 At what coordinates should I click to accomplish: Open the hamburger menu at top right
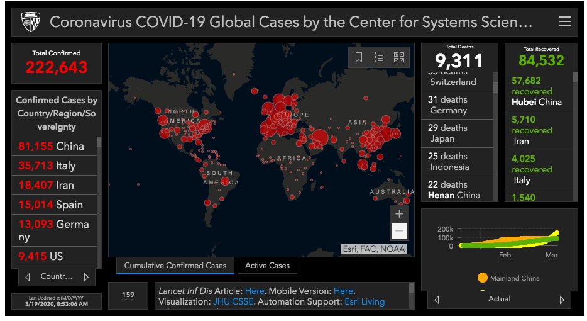coord(564,22)
